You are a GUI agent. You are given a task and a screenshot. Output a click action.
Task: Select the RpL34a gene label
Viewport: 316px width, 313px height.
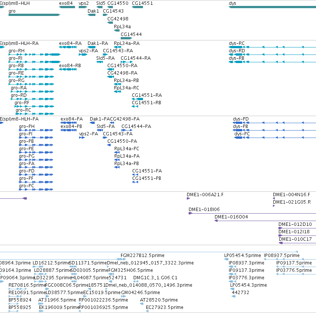click(122, 27)
